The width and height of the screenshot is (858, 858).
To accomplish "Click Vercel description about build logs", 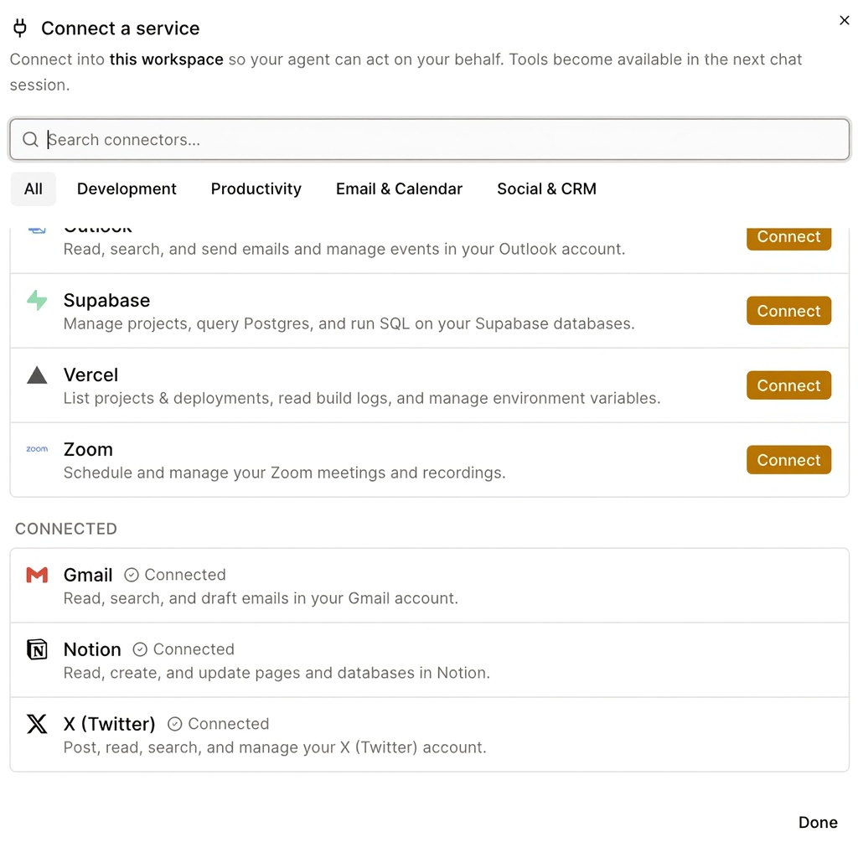I will 362,398.
